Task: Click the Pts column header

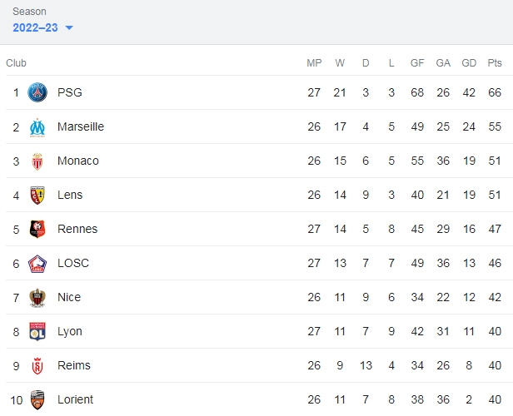Action: point(495,62)
